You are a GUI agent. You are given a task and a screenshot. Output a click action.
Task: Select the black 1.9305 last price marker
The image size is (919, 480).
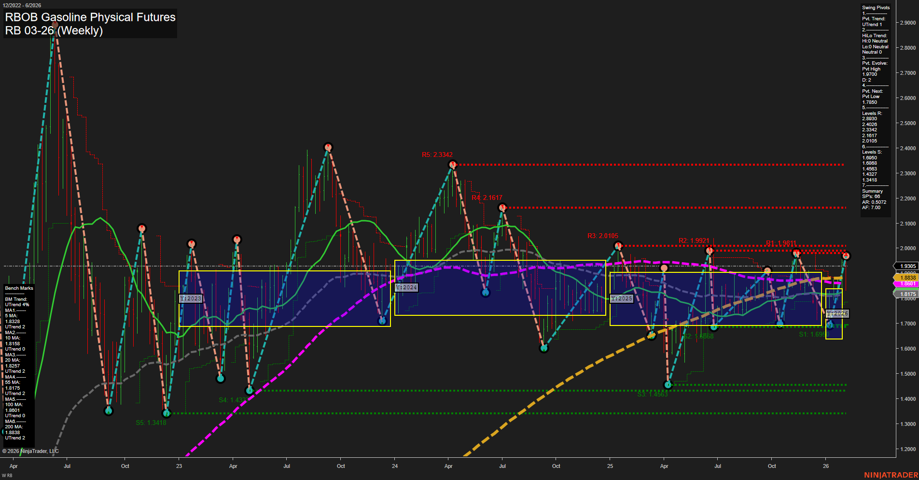pyautogui.click(x=906, y=266)
